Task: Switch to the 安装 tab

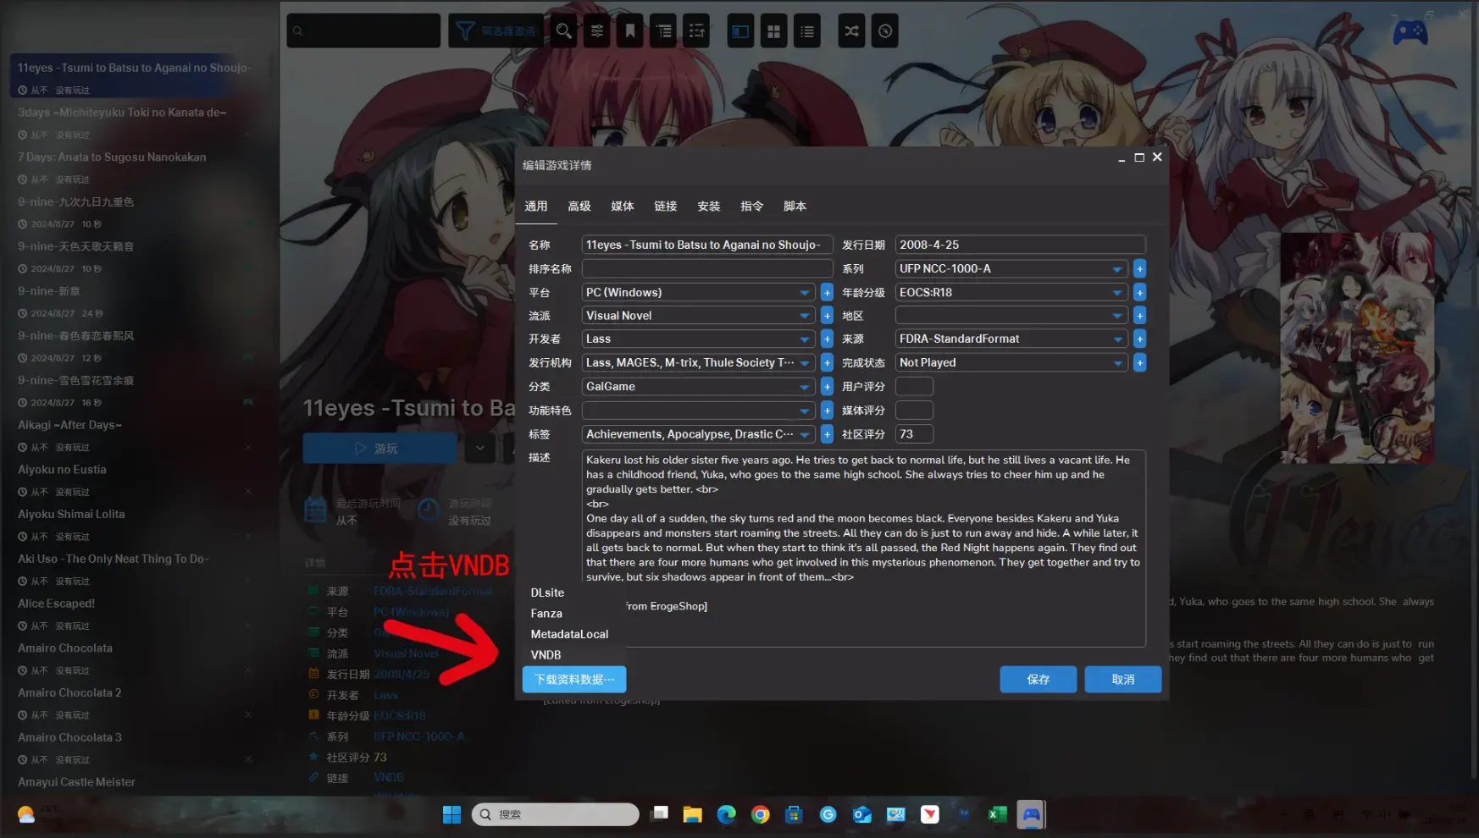Action: (x=709, y=207)
